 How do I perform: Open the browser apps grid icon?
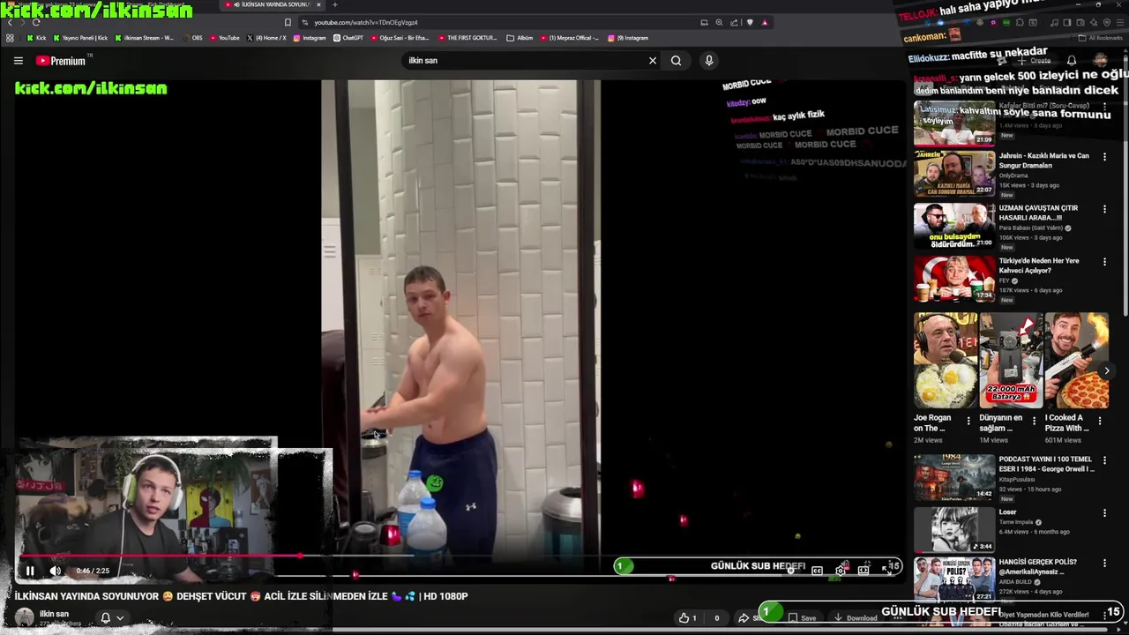pyautogui.click(x=10, y=38)
